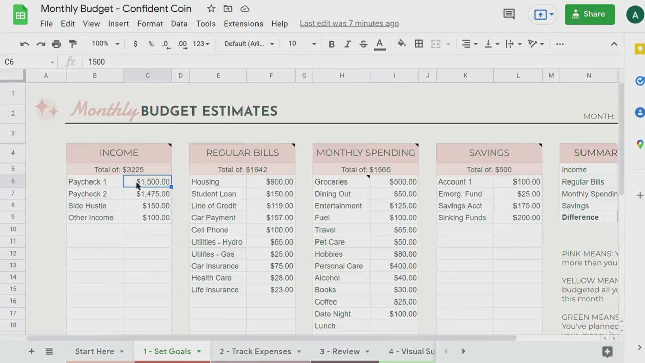The image size is (645, 363).
Task: Open the font size 10 dropdown
Action: 302,44
